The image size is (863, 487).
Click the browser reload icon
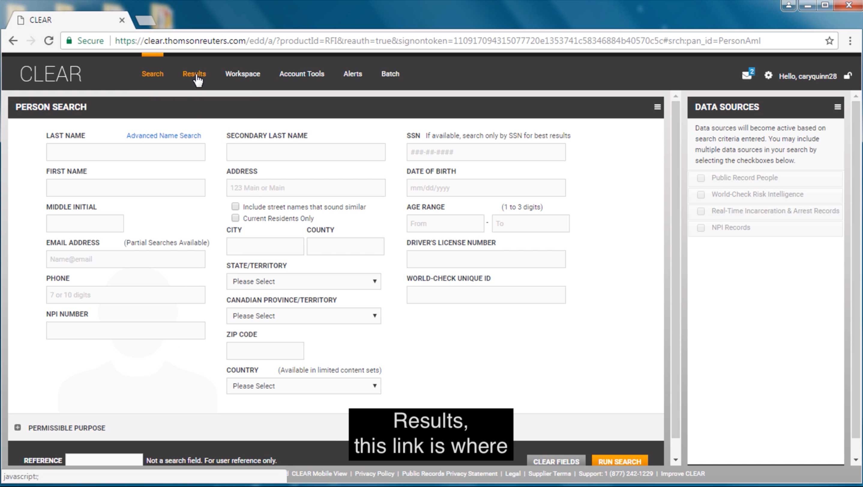pos(49,41)
